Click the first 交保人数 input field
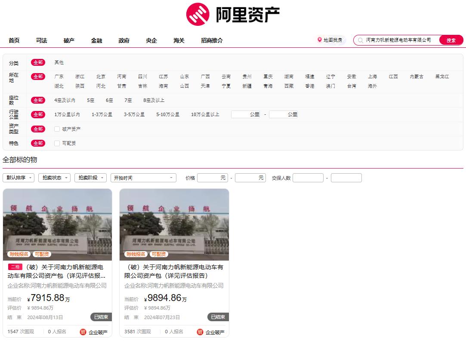 click(308, 178)
